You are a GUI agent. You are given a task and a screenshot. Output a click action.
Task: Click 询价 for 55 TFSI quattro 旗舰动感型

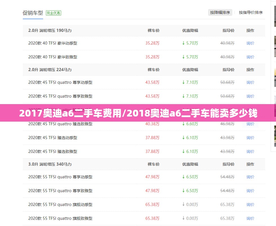point(250,205)
